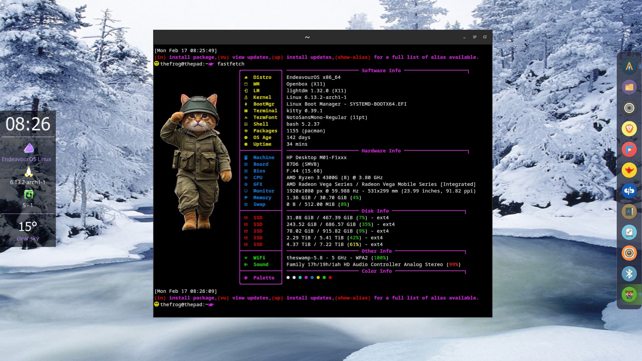This screenshot has width=642, height=361.
Task: Click the '[Mon Feb 17 08:26:09]' timestamp
Action: (x=186, y=291)
